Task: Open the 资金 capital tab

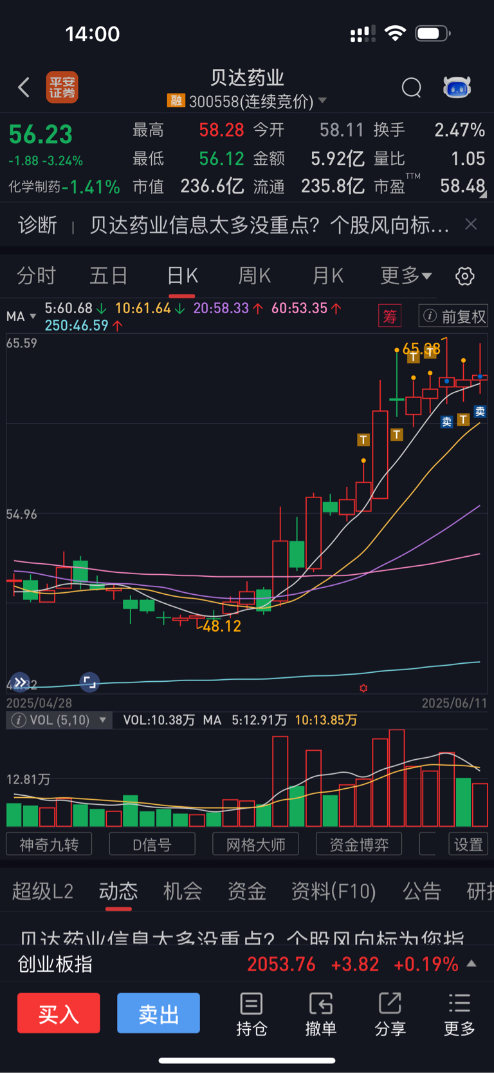Action: (247, 891)
